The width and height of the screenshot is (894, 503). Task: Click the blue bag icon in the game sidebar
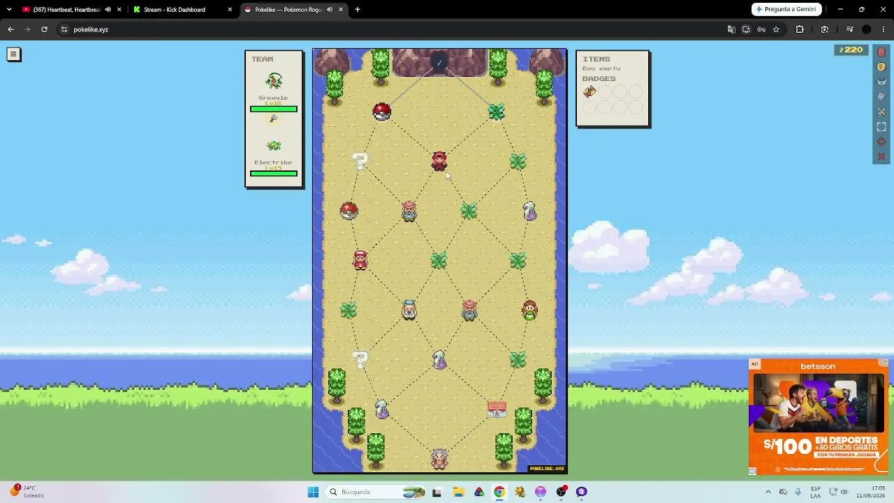pyautogui.click(x=881, y=96)
